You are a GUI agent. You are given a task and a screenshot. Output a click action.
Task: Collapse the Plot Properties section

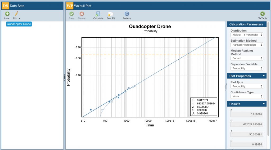[x=264, y=76]
